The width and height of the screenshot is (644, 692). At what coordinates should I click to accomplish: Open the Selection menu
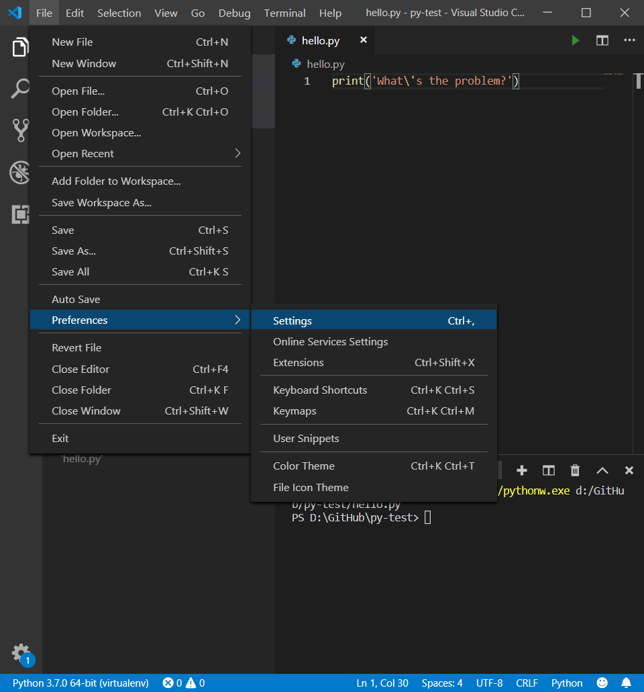click(119, 13)
